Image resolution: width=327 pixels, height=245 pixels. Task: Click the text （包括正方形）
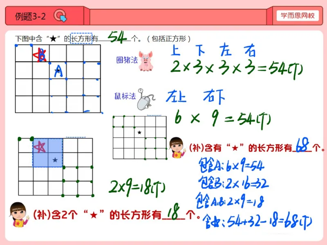pyautogui.click(x=169, y=38)
